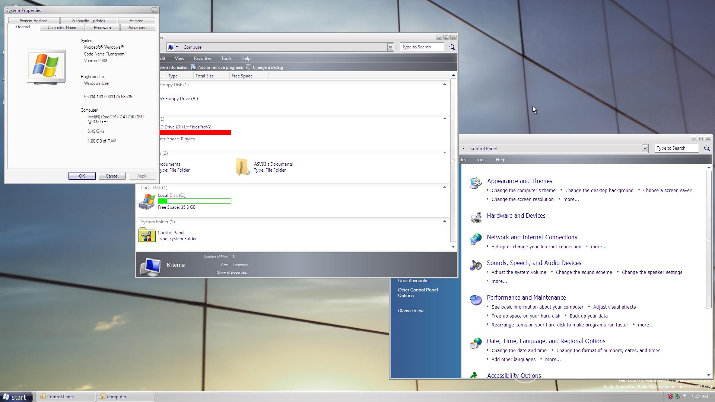
Task: Click the Performance and Maintenance pie icon
Action: point(476,300)
